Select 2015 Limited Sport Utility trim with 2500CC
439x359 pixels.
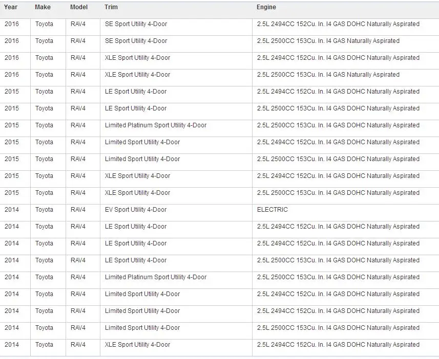pyautogui.click(x=142, y=159)
